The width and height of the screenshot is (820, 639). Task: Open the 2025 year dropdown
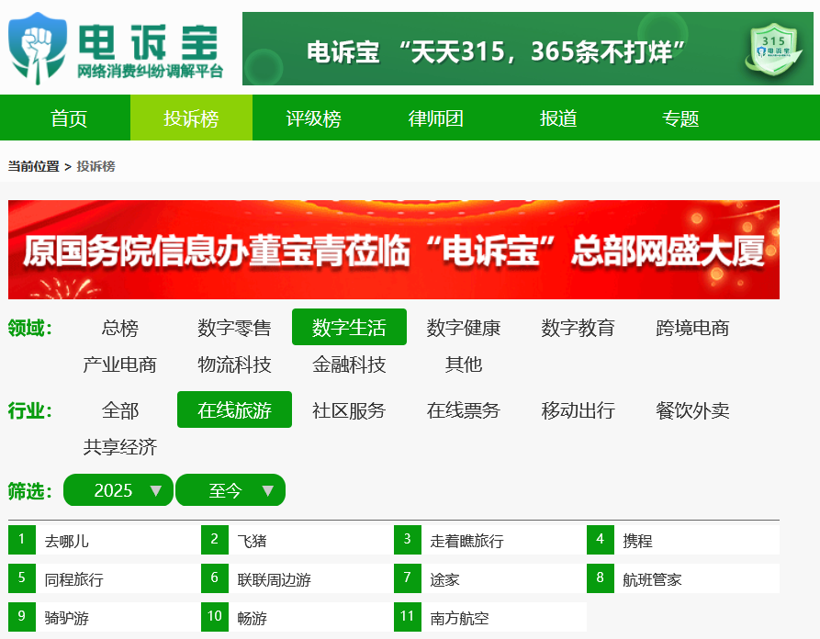click(118, 490)
